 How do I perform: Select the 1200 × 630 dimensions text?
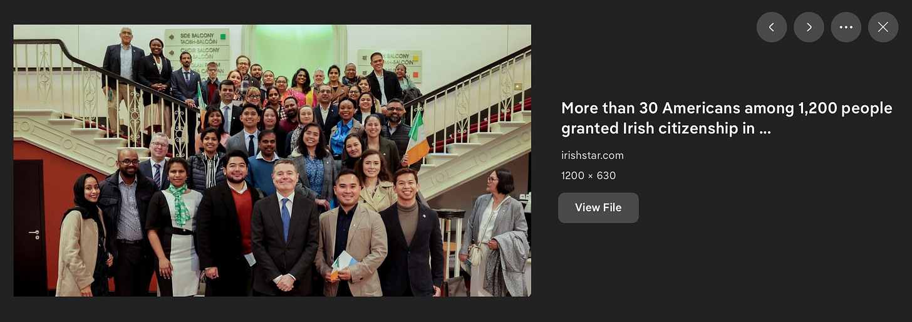[x=589, y=175]
